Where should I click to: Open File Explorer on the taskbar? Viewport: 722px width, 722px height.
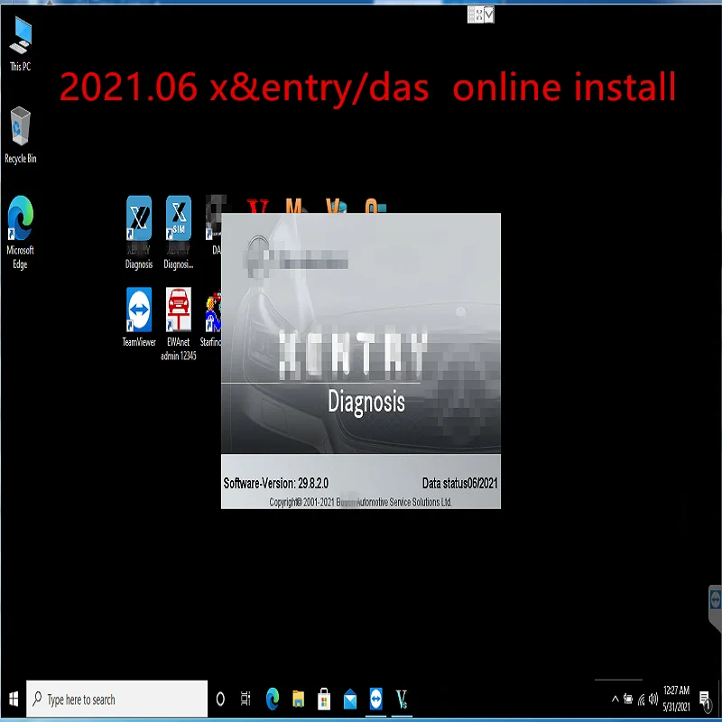(x=298, y=698)
